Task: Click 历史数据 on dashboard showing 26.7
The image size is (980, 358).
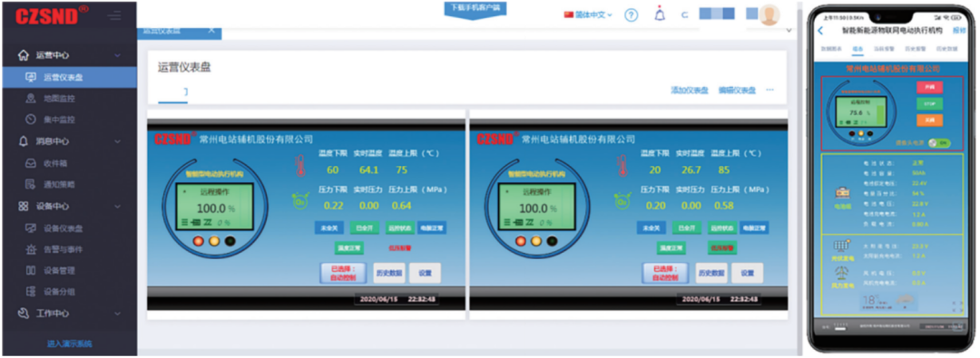Action: pos(711,273)
